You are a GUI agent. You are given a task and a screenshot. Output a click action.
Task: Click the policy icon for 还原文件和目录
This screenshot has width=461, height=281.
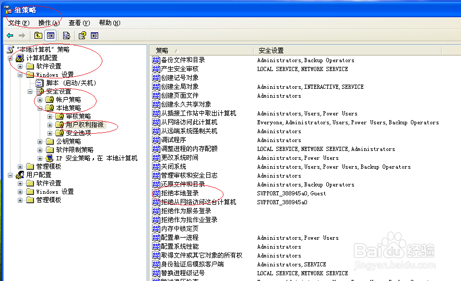tap(156, 184)
